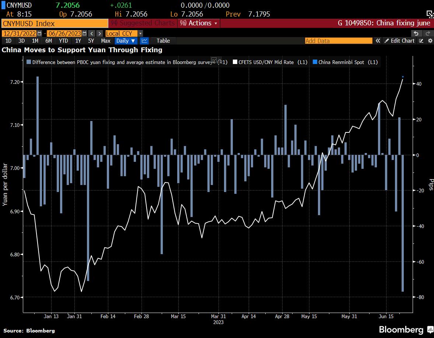Click the Pips right axis title
Viewport: 434px width, 338px height.
(431, 184)
